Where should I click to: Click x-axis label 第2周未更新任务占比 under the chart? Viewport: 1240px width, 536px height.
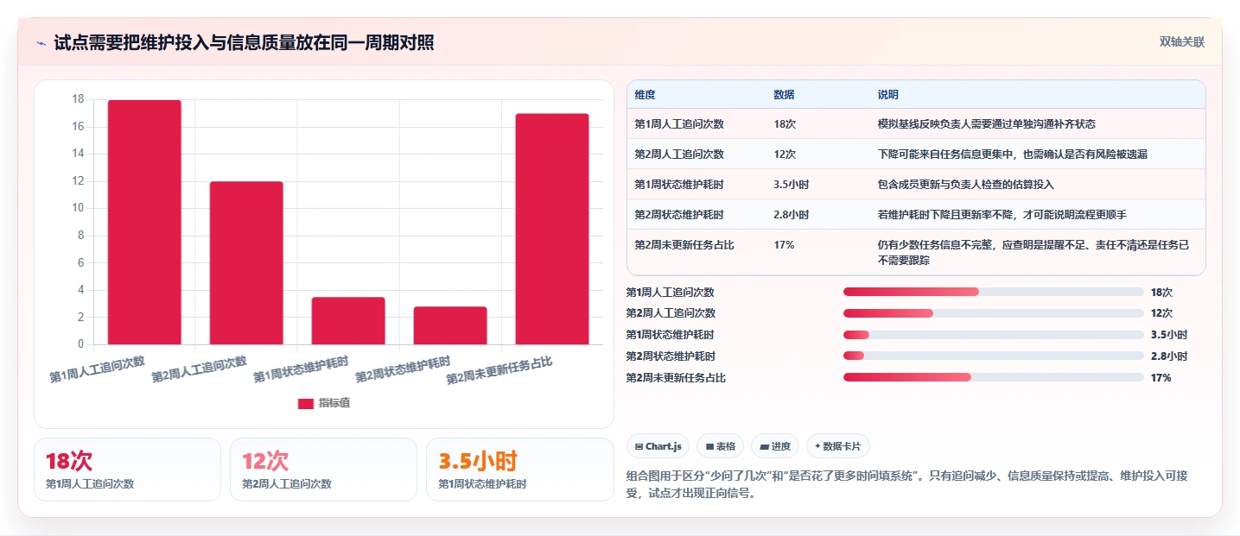point(499,369)
